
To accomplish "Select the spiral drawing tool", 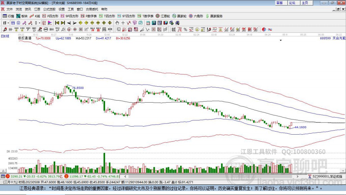I will pos(34,29).
